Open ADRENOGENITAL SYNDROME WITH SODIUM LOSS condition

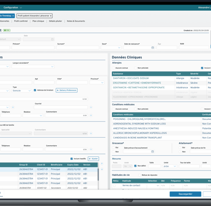(x=140, y=124)
